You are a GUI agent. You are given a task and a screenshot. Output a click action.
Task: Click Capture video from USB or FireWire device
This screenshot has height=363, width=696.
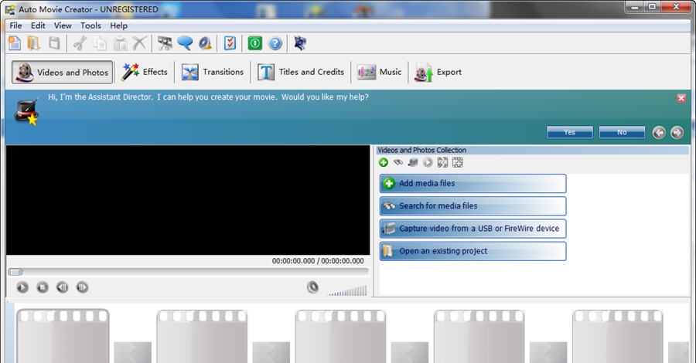[x=473, y=229]
